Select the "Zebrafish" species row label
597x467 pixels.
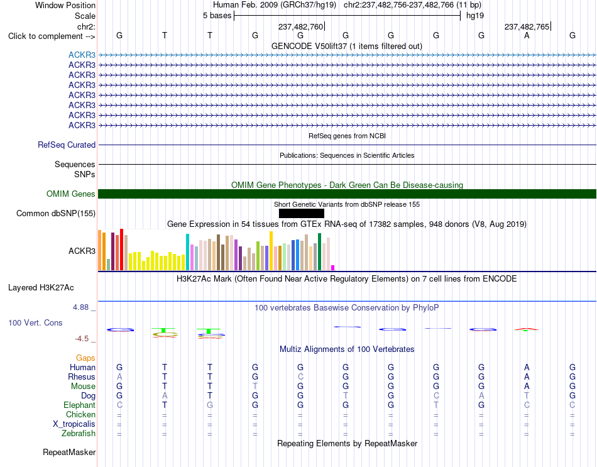(79, 433)
